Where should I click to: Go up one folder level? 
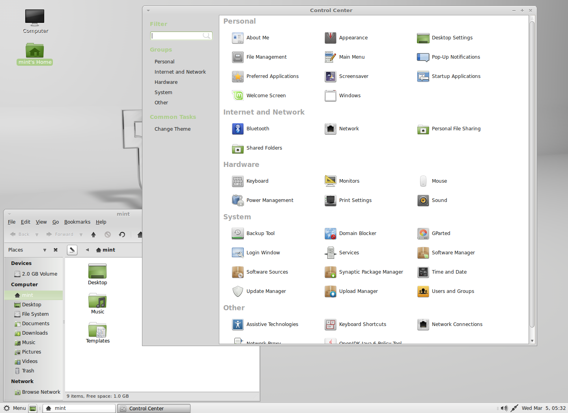93,235
